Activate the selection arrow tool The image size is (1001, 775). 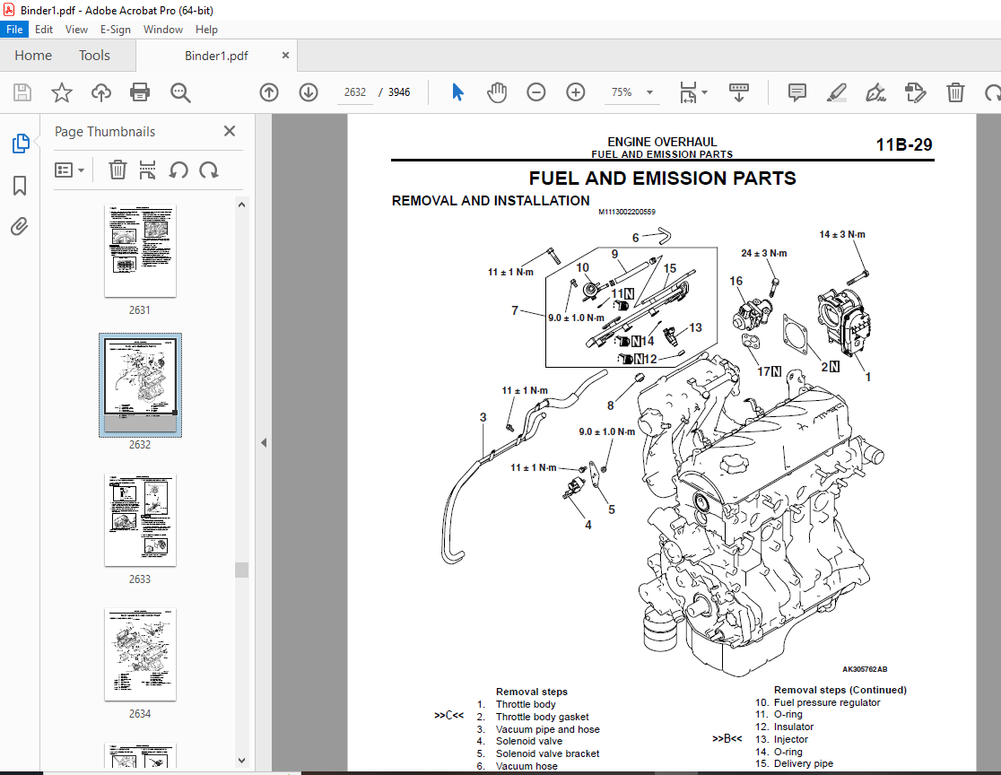click(457, 92)
